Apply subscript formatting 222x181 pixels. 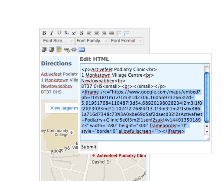66,33
